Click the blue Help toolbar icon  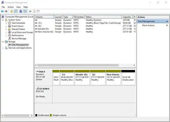[x=21, y=11]
